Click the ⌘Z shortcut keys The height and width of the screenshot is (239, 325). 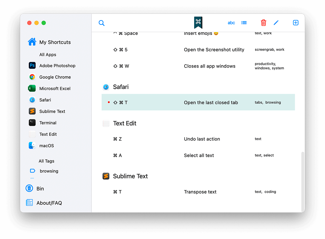coord(117,139)
